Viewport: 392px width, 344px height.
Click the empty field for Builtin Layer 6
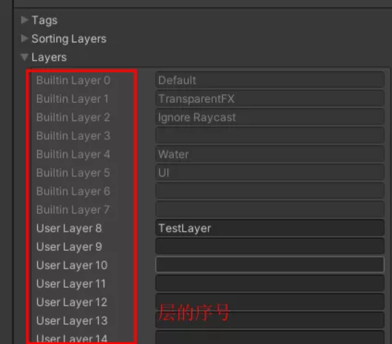(x=270, y=191)
